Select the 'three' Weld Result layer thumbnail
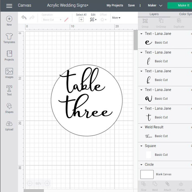 [x=149, y=136]
